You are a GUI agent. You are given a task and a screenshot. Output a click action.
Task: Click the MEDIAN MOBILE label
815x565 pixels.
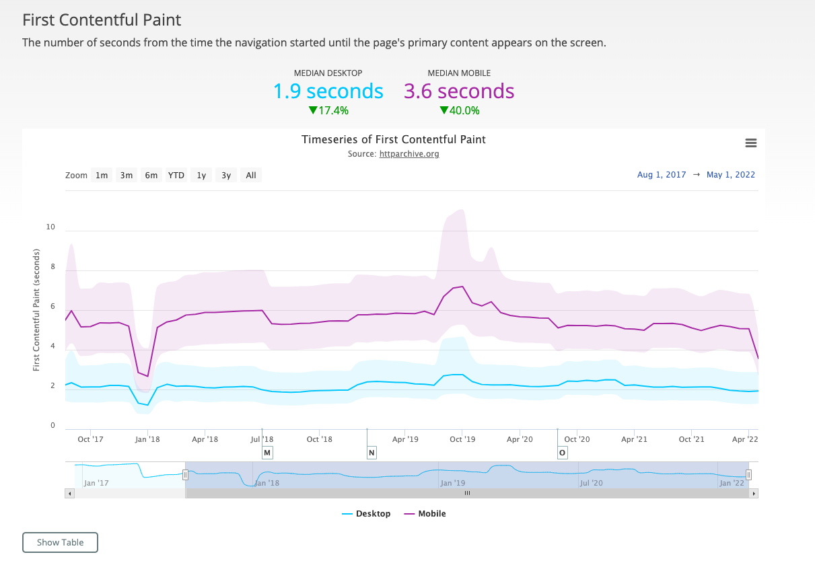click(x=459, y=73)
